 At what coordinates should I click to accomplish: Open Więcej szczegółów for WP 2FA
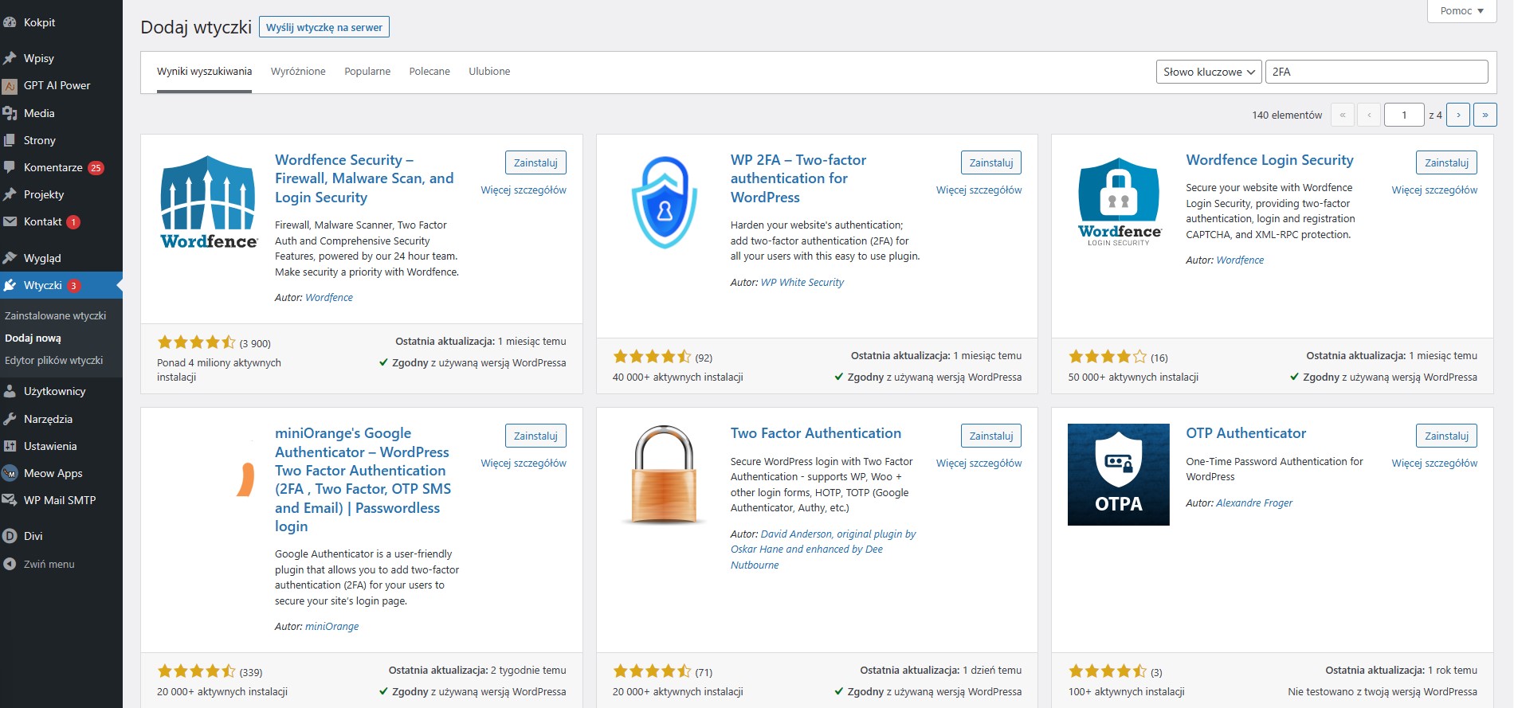point(979,190)
